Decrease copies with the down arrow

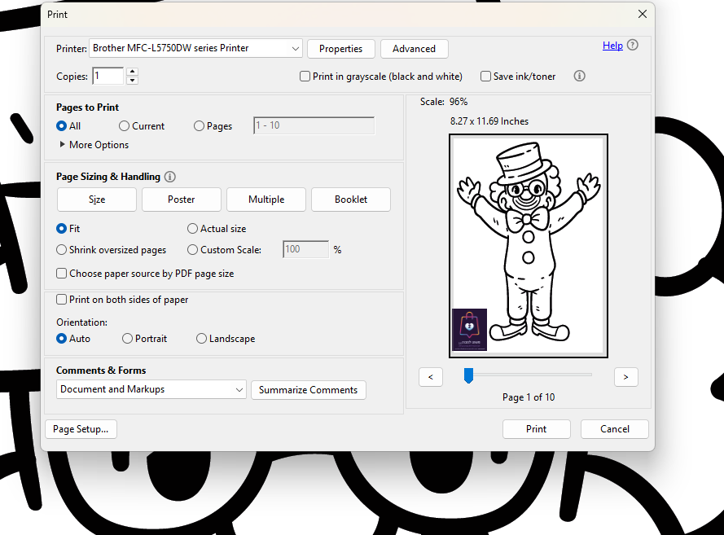pos(133,81)
